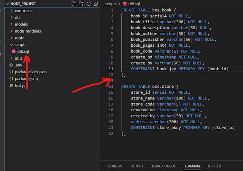Screen dimensions: 243x171
Task: Switch to the OUTPUT panel tab
Action: point(137,166)
